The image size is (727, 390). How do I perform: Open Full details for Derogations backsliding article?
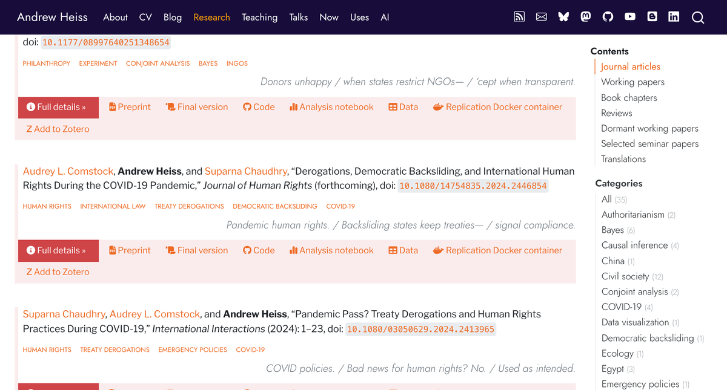[x=58, y=250]
